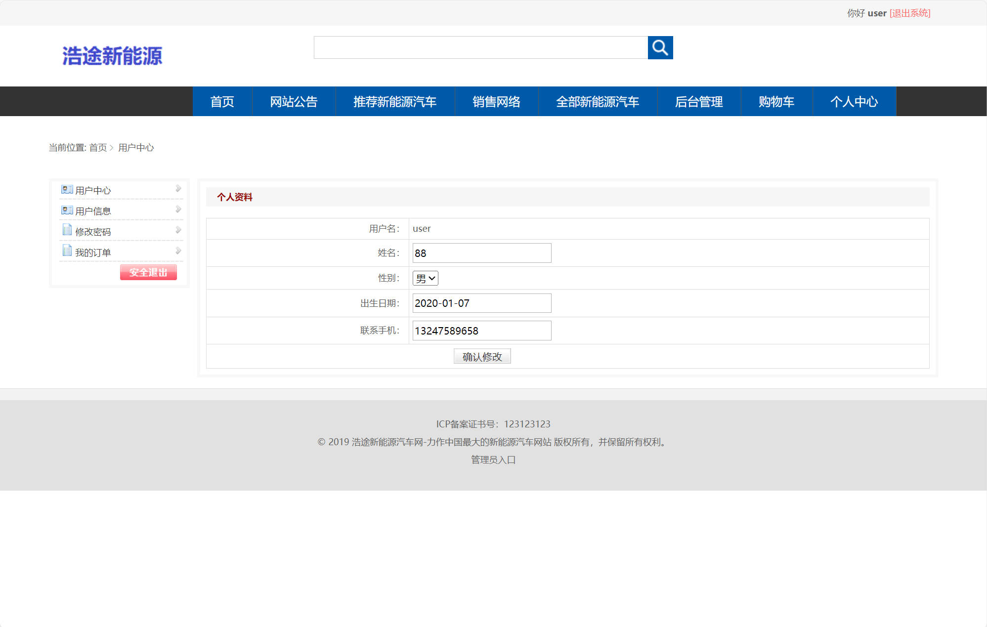Click the 出生日期 date field
The height and width of the screenshot is (627, 987).
[481, 303]
